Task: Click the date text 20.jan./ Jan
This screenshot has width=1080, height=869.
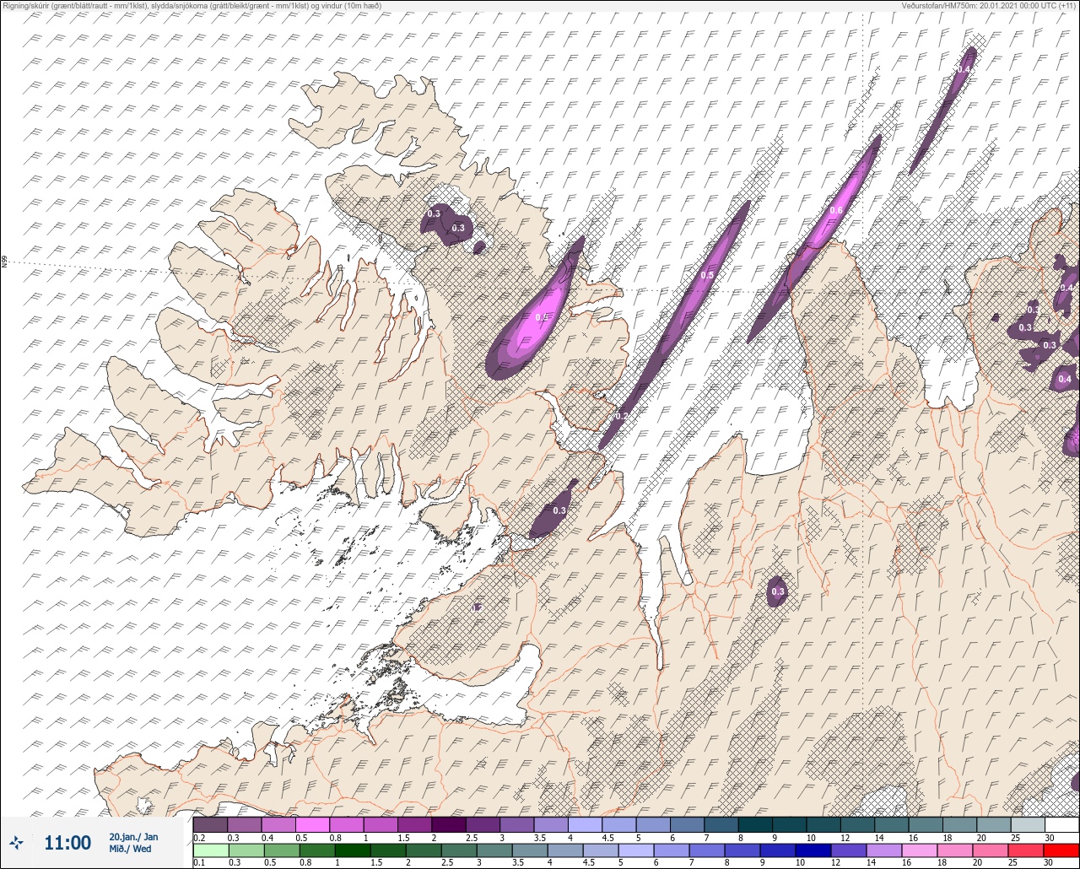Action: click(x=133, y=837)
